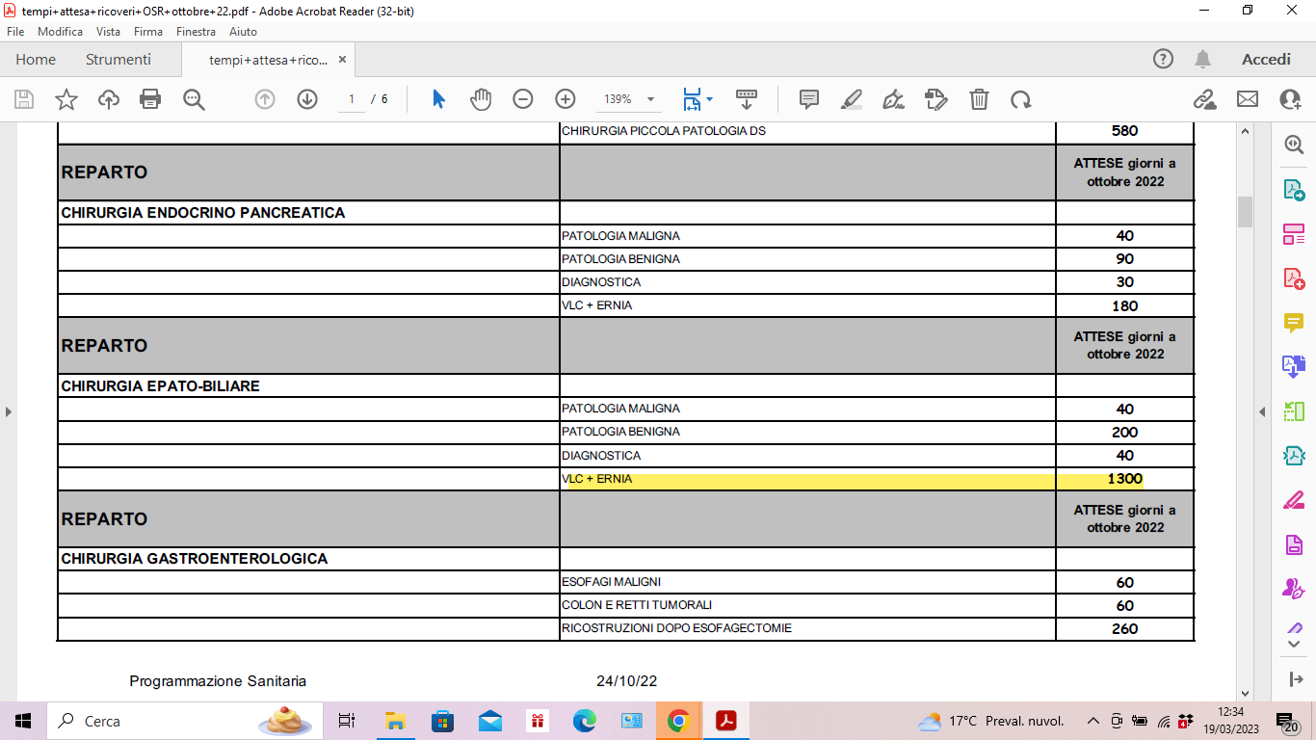
Task: Add the document to starred favorites
Action: click(x=66, y=99)
